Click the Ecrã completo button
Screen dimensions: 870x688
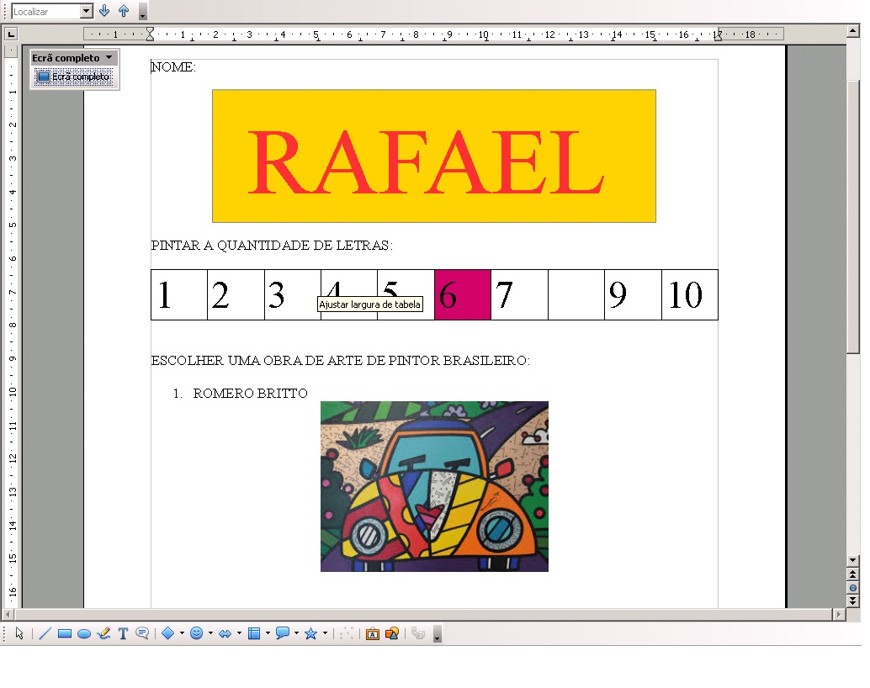click(x=74, y=77)
